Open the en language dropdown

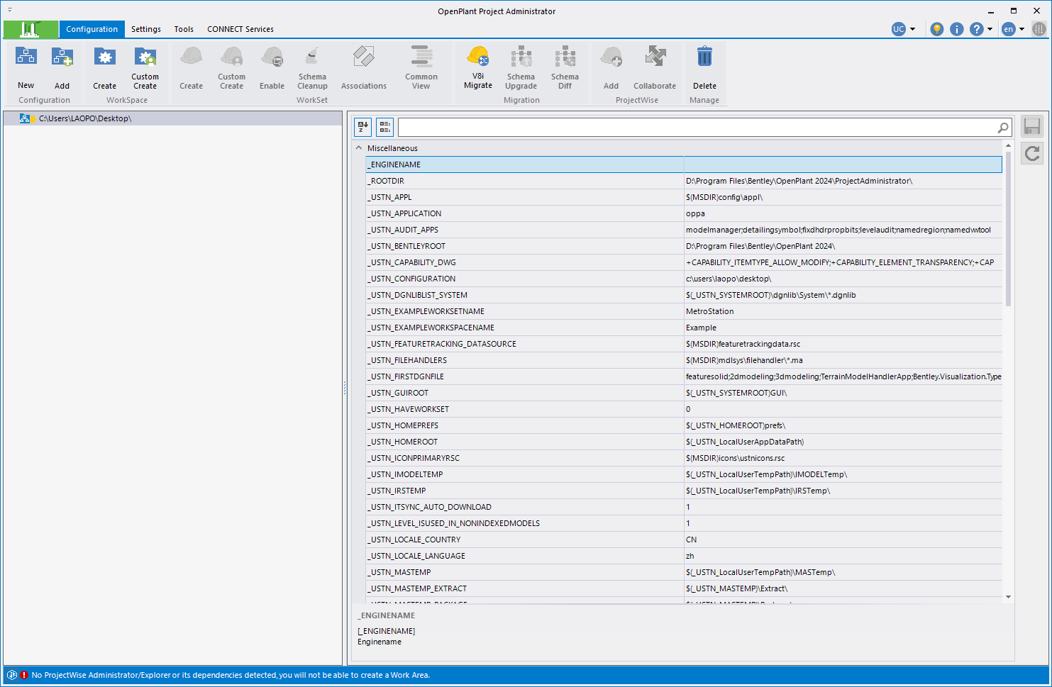(x=1021, y=29)
